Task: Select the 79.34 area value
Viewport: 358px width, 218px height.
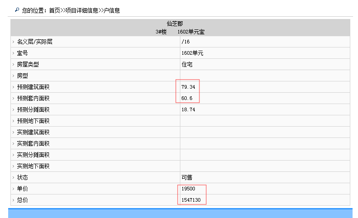Action: click(x=189, y=87)
